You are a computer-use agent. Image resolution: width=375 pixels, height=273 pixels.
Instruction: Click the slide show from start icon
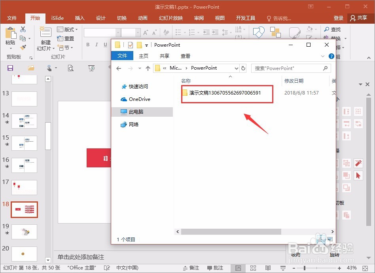coord(91,68)
